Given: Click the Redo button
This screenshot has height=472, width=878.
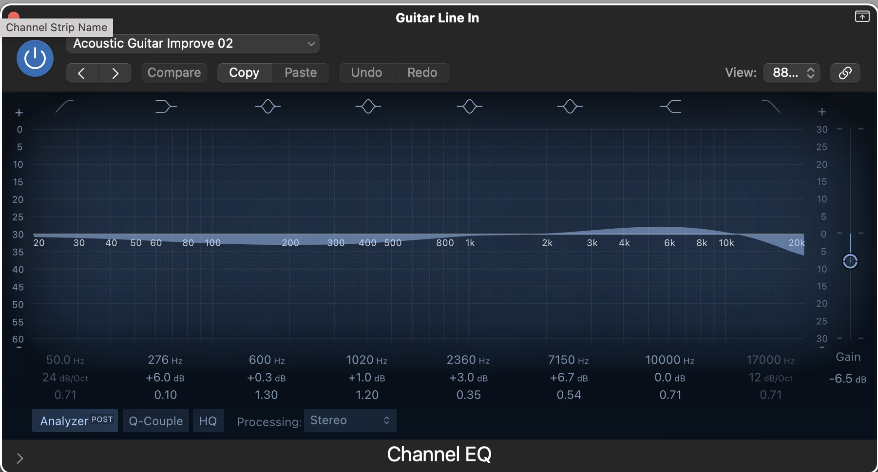Looking at the screenshot, I should (422, 73).
